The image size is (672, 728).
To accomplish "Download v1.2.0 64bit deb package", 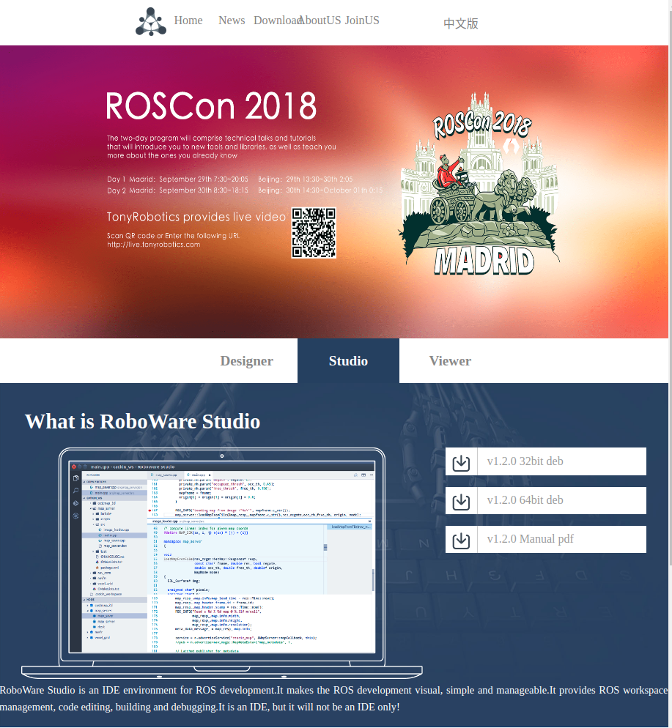I will (546, 500).
